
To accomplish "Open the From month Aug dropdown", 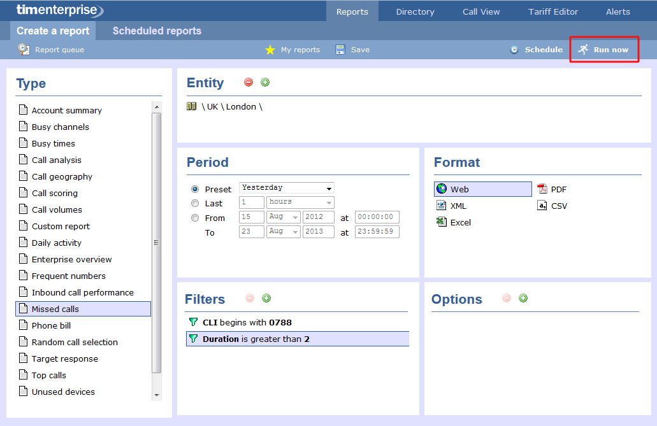I will click(x=283, y=217).
